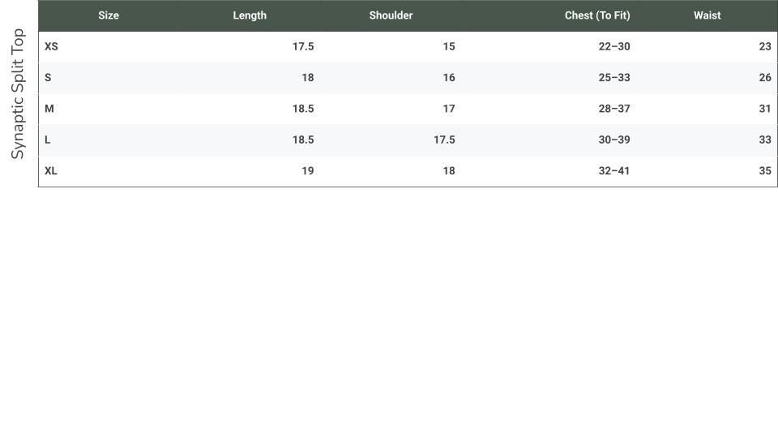Select the XL size row label

coord(51,171)
